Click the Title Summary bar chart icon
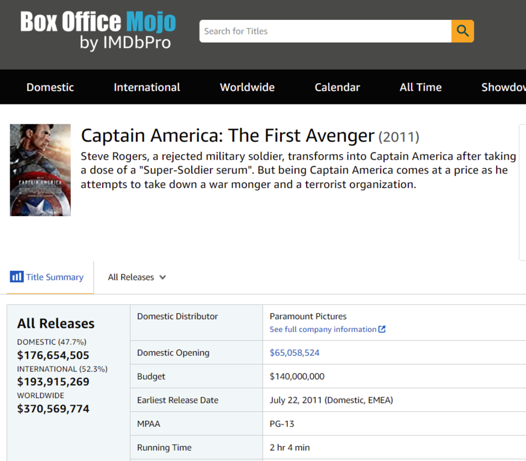The image size is (526, 461). [x=16, y=277]
